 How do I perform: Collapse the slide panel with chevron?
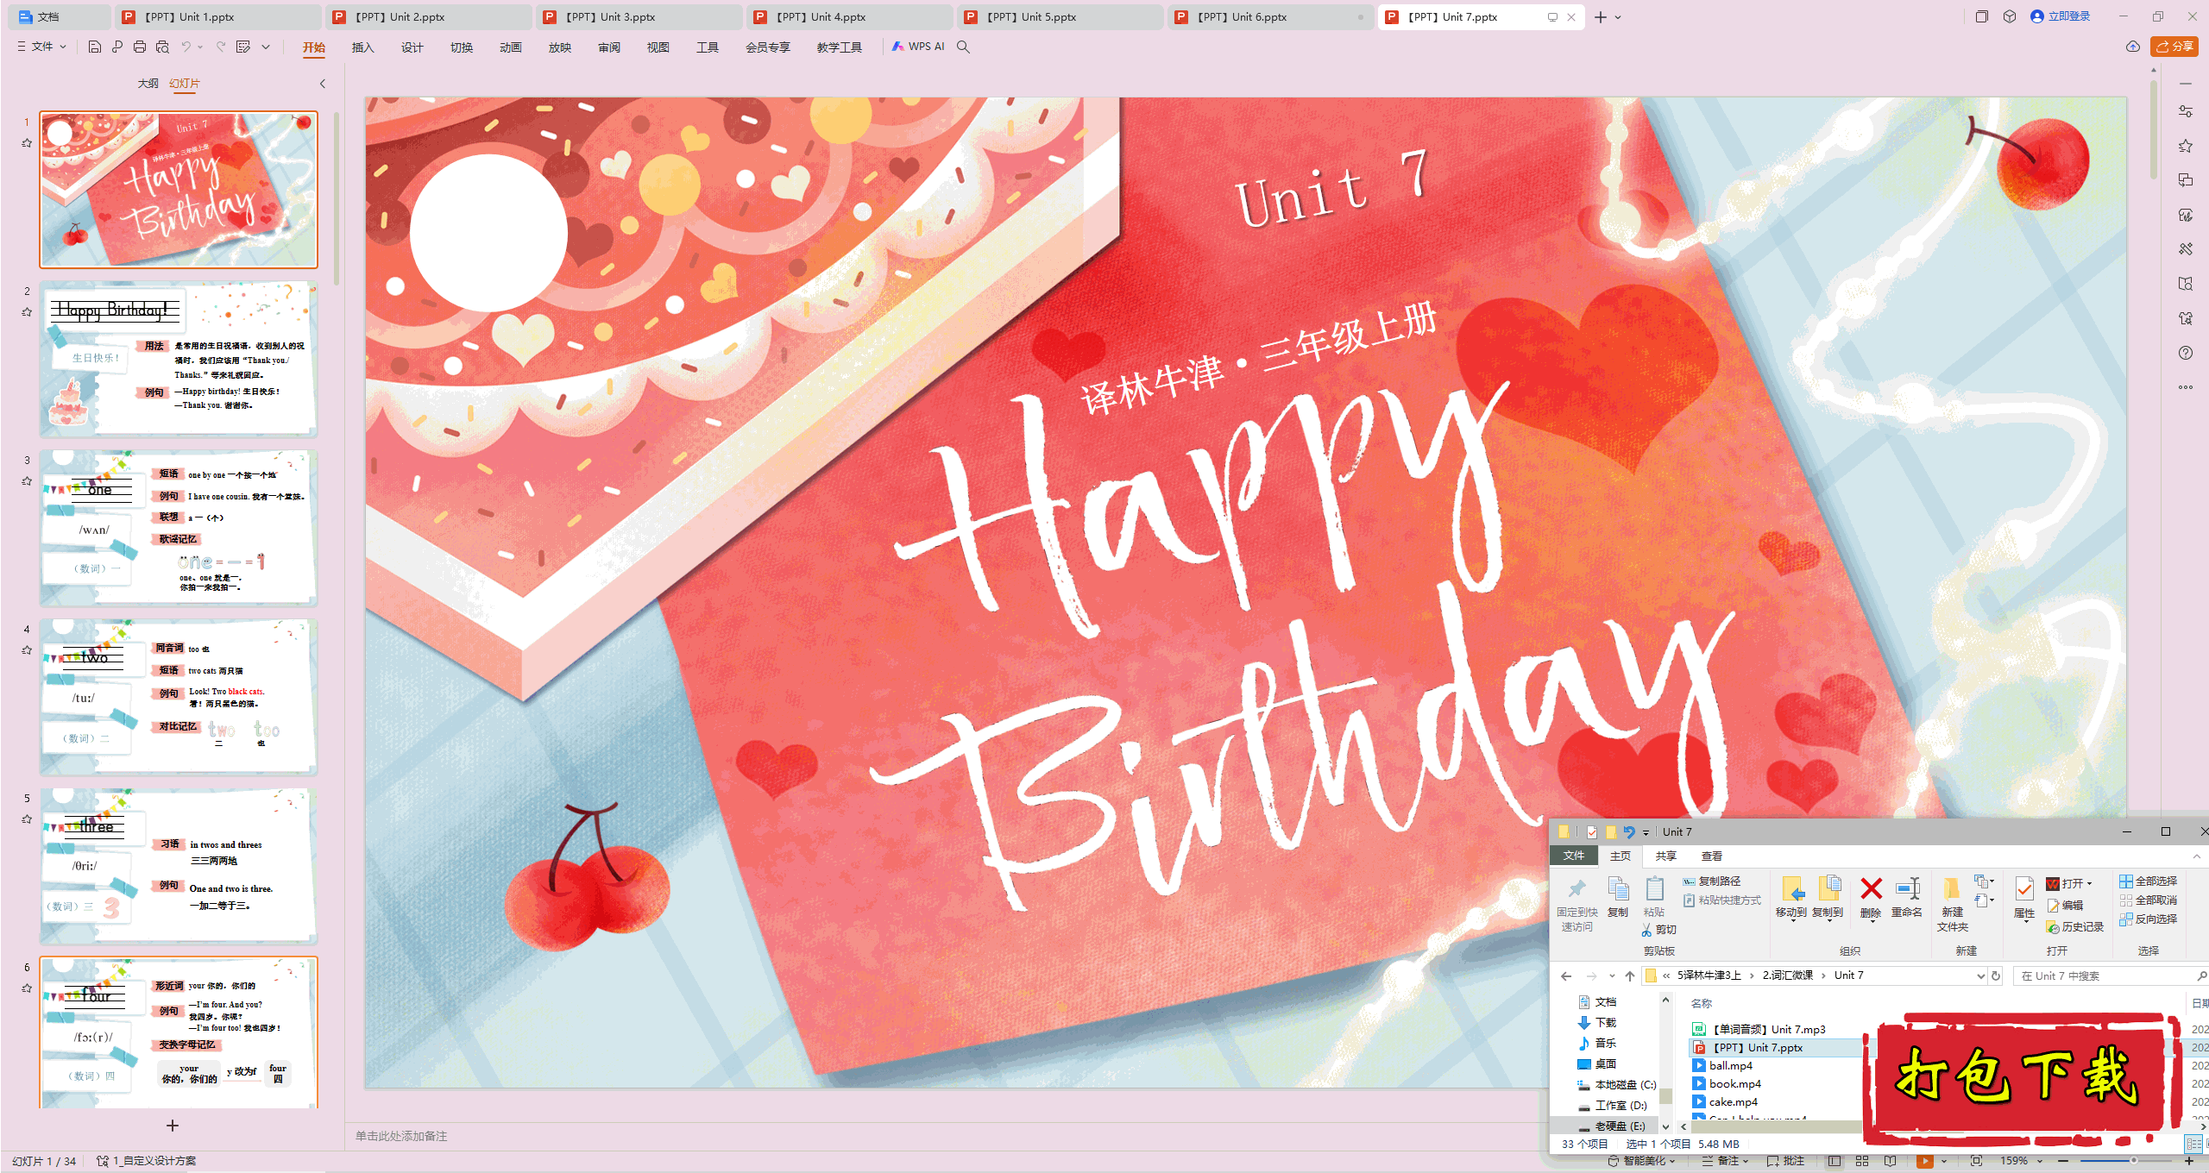pyautogui.click(x=323, y=84)
